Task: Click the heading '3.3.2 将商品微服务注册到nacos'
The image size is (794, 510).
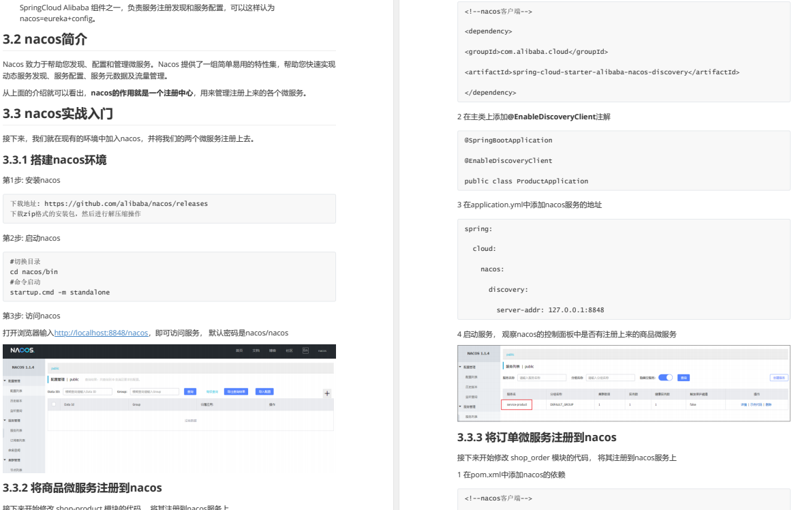Action: coord(82,487)
